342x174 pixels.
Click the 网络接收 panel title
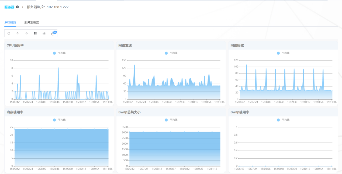pos(237,45)
